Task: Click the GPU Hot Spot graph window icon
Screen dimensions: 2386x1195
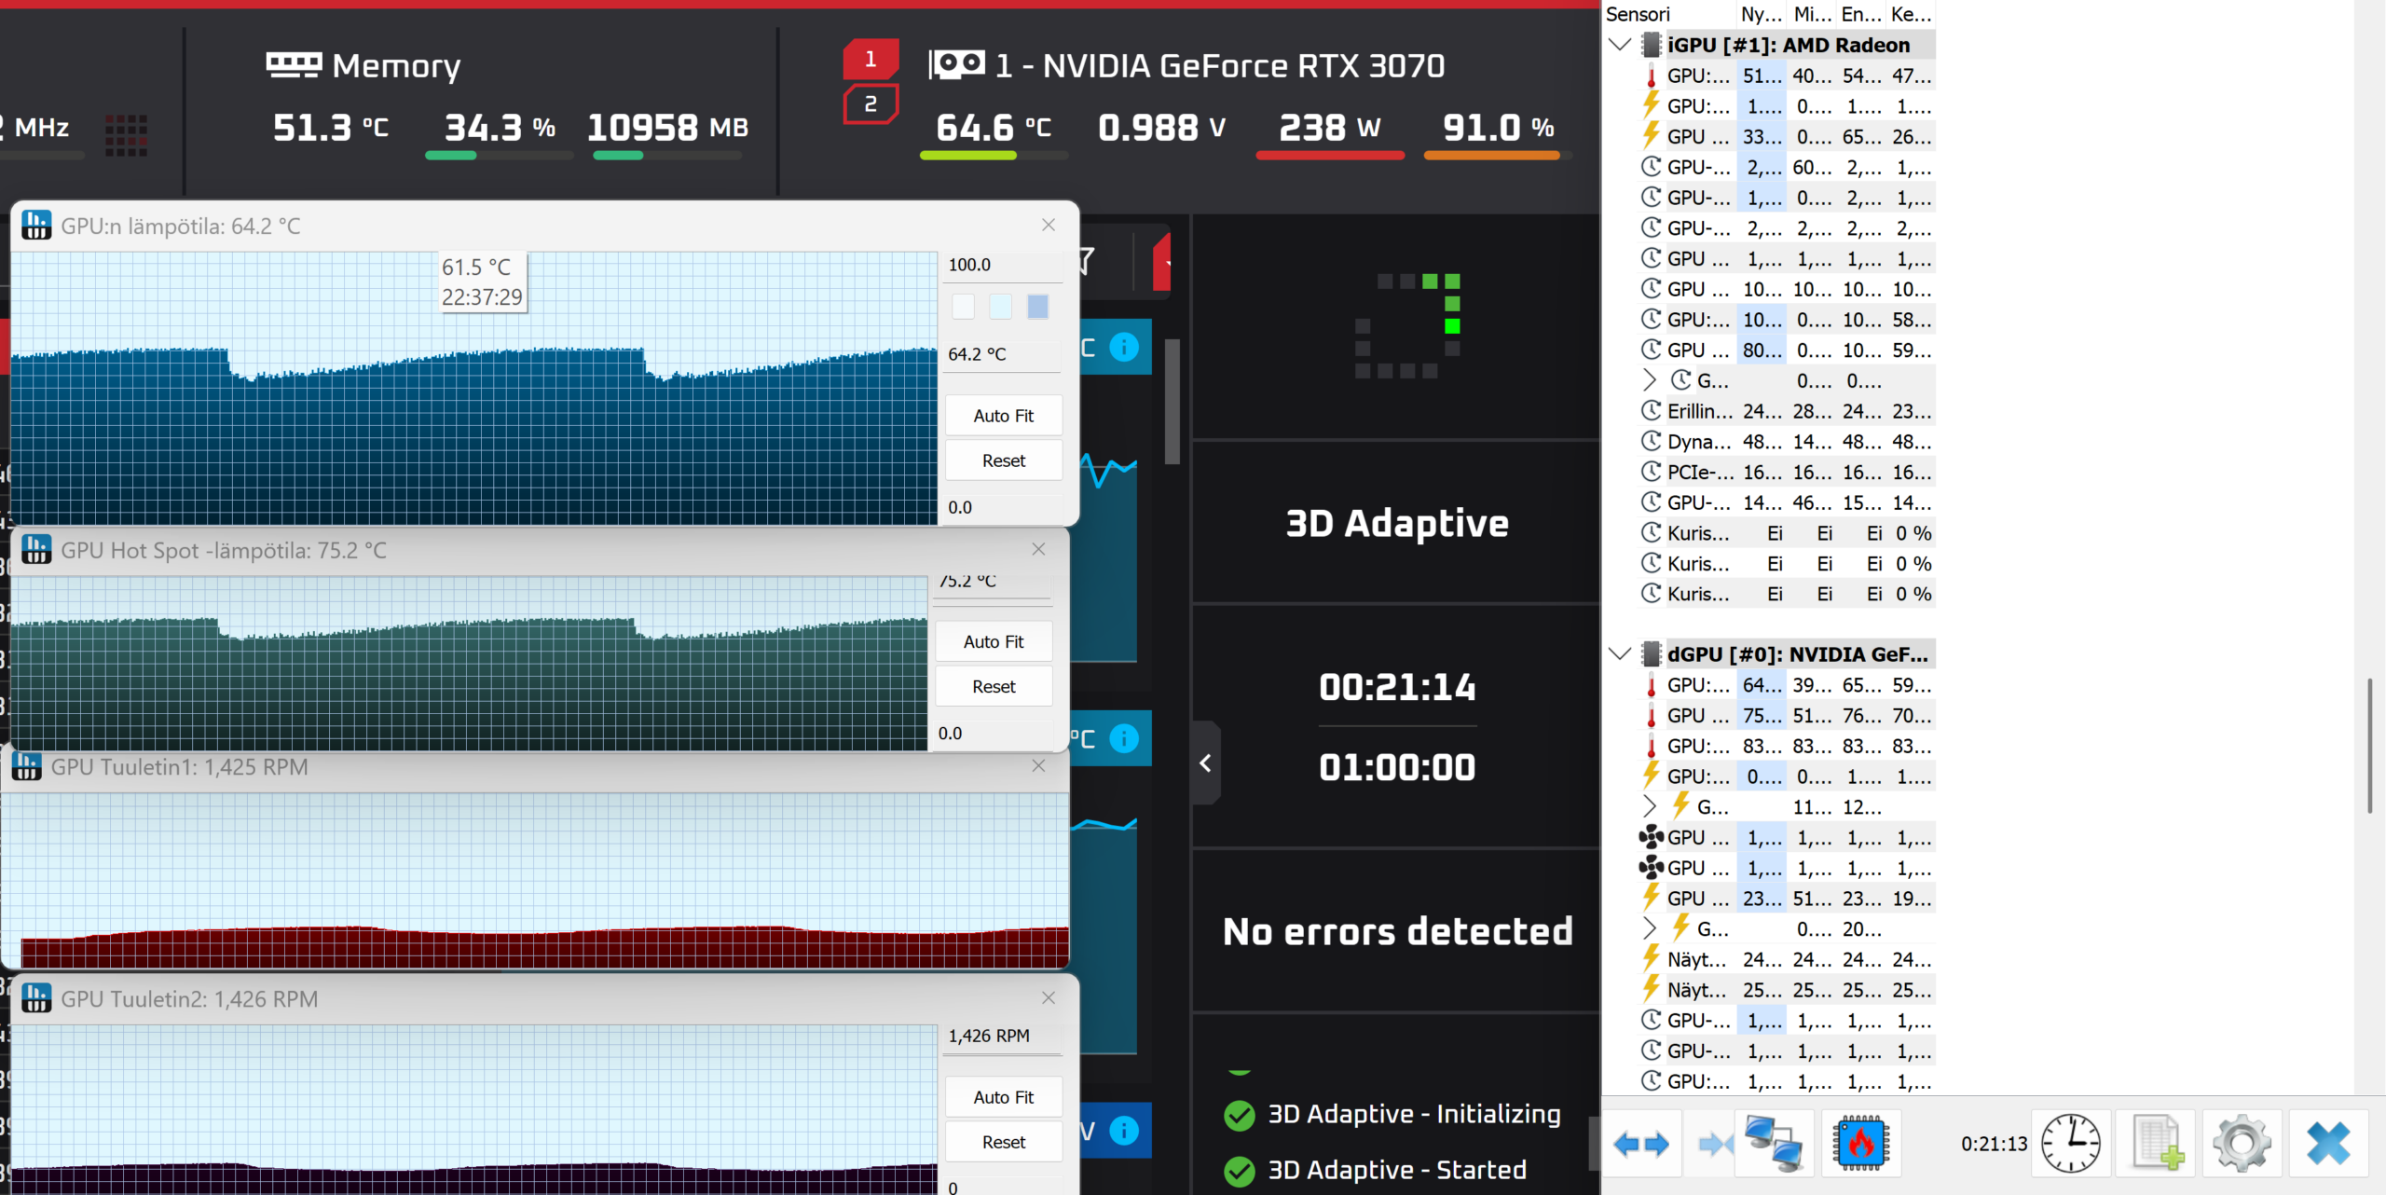Action: (36, 550)
